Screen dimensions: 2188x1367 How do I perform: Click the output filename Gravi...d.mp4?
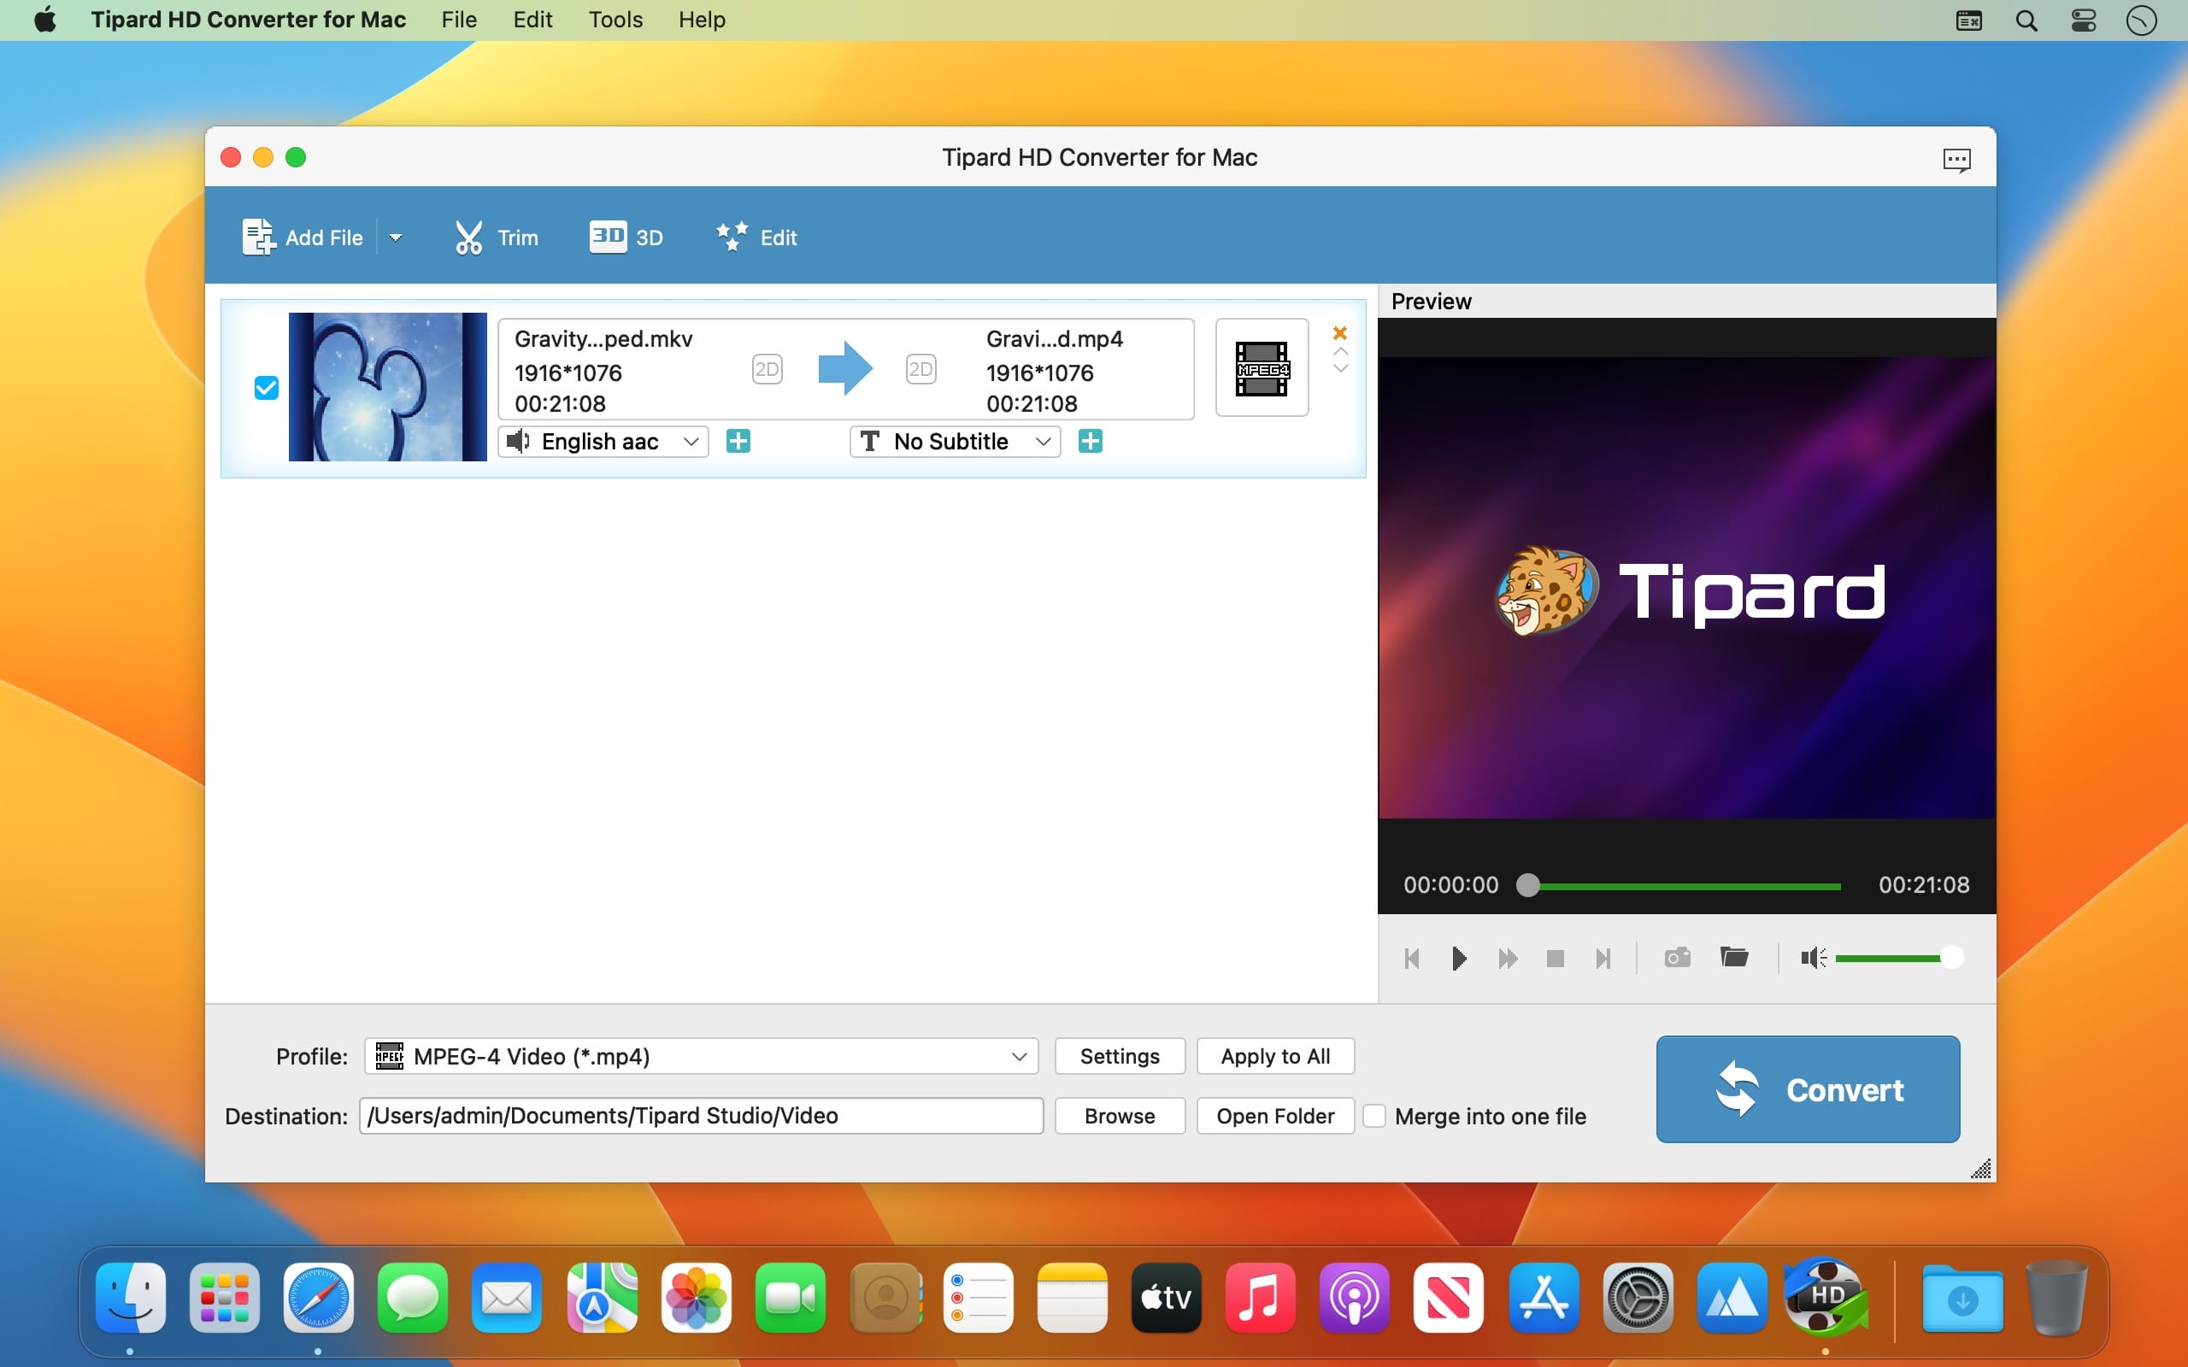click(x=1054, y=339)
